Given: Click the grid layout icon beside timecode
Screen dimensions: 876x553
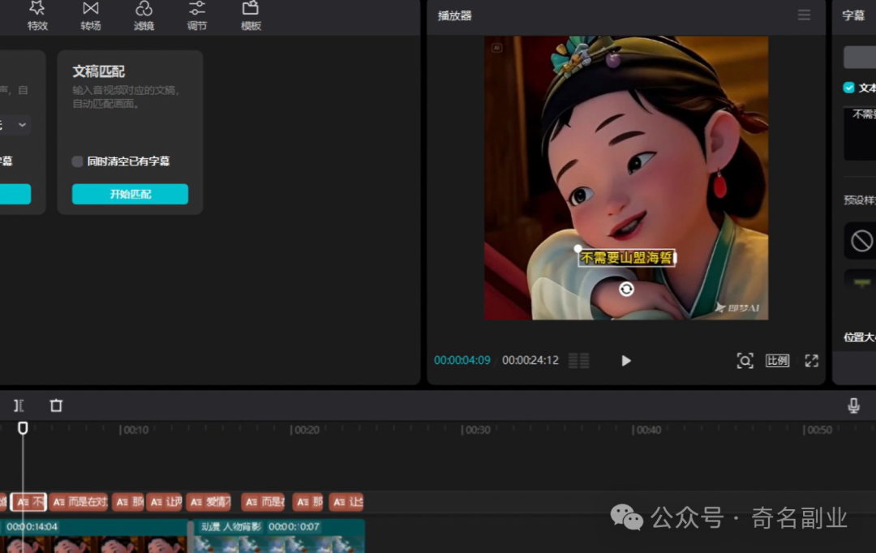Looking at the screenshot, I should 579,361.
